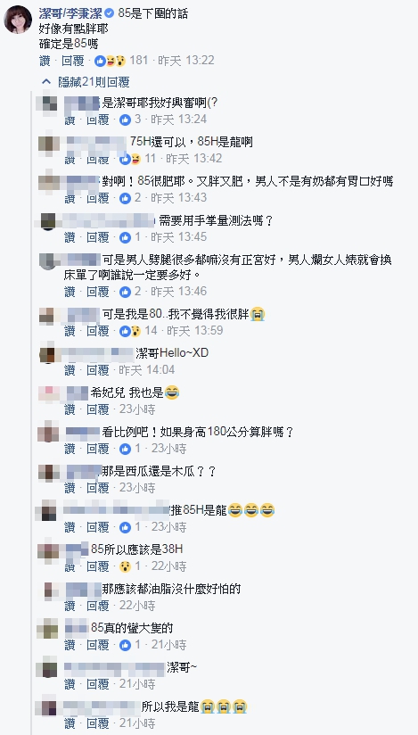This screenshot has height=735, width=418.
Task: Like the reply 那是西瓜還是木瓜？？
Action: pos(70,488)
